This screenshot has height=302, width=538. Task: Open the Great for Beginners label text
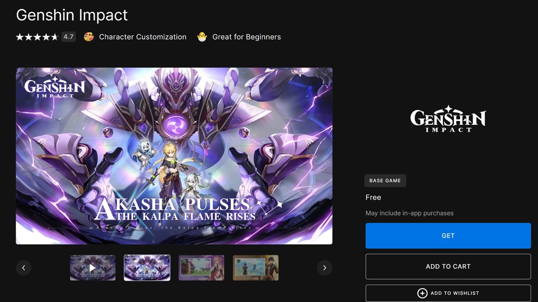click(x=247, y=37)
